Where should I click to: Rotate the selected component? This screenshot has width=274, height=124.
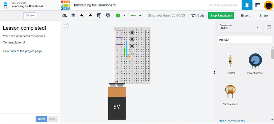pos(65,16)
